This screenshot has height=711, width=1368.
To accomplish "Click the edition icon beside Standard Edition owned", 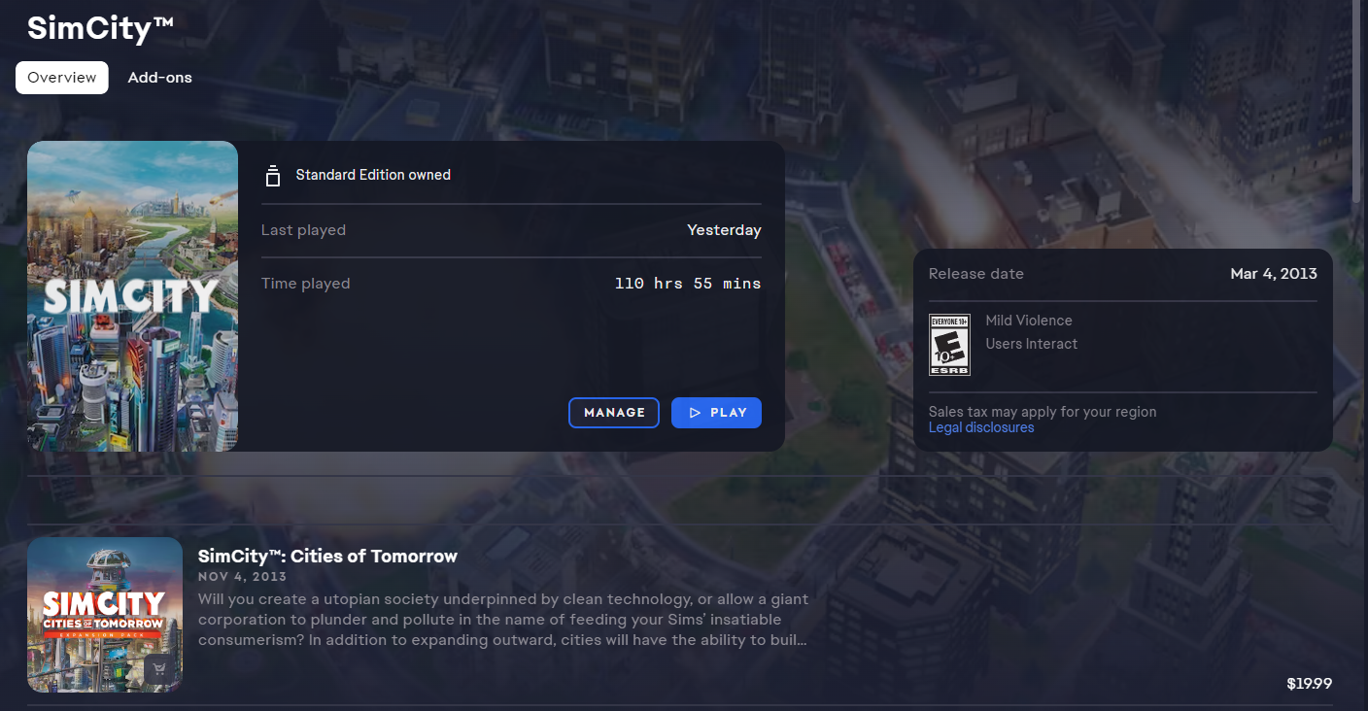I will 273,176.
